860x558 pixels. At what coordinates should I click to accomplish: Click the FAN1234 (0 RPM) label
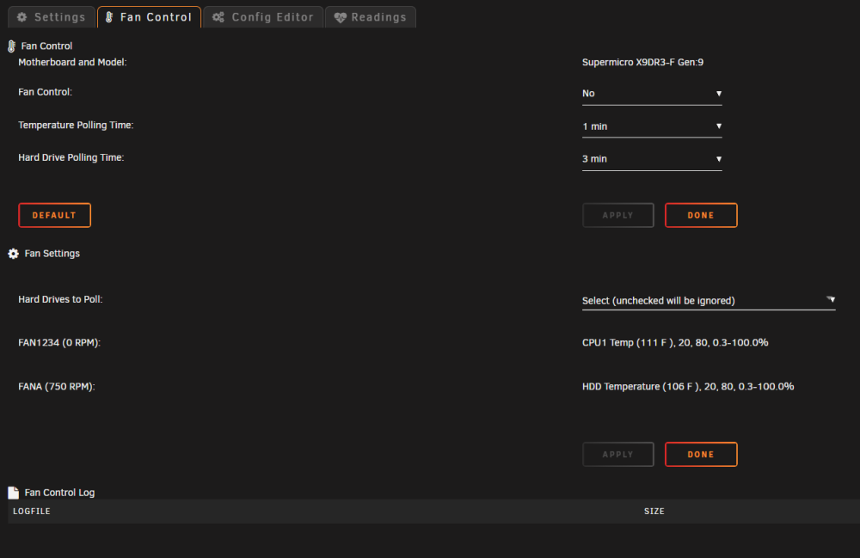coord(59,342)
